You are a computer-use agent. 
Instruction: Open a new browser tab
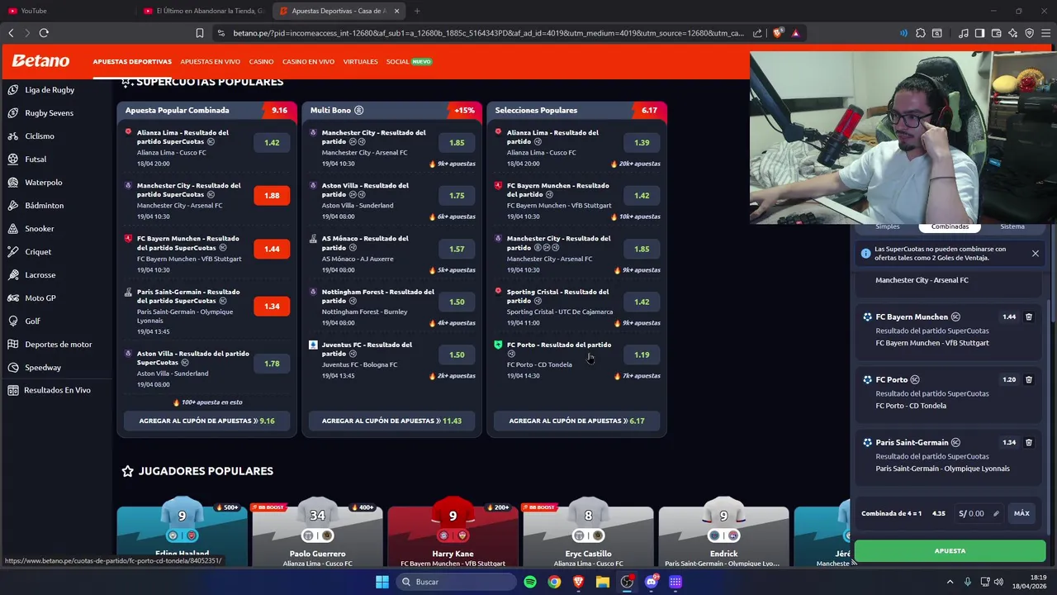[x=417, y=11]
